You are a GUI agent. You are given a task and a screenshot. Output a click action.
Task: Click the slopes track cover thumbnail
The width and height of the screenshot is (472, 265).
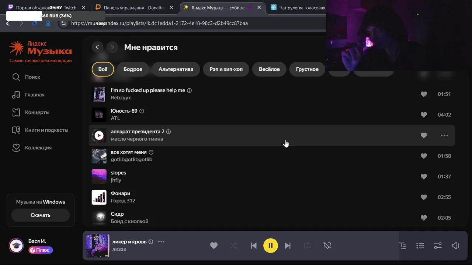99,177
